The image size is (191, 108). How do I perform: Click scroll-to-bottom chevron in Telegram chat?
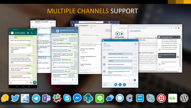pos(76,76)
